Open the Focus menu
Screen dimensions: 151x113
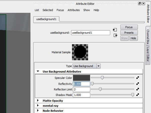[x=60, y=10]
